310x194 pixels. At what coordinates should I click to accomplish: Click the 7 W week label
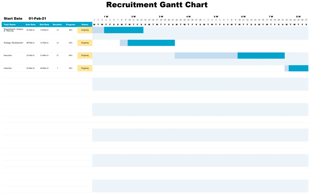[271, 17]
